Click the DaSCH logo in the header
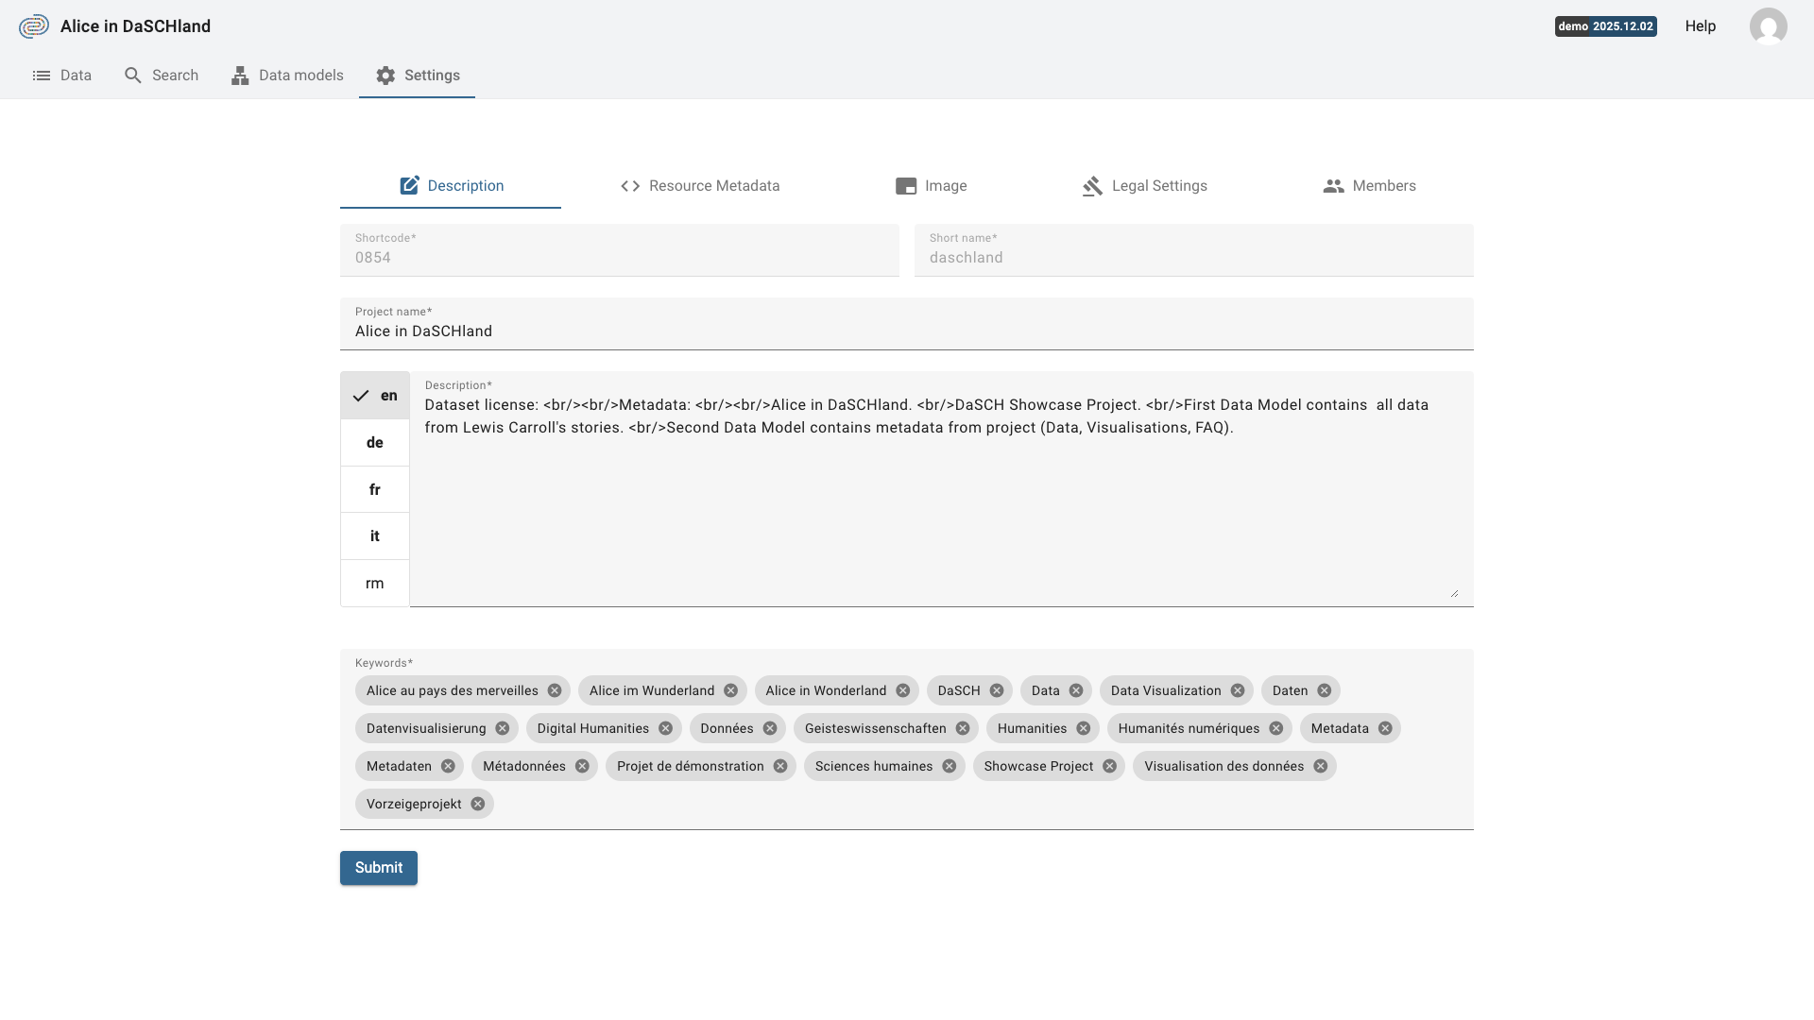Screen dimensions: 1814x1020 click(34, 25)
